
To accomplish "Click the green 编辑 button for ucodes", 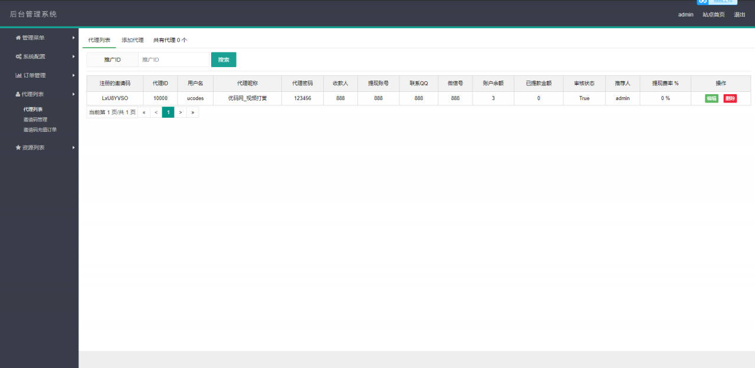I will (711, 98).
